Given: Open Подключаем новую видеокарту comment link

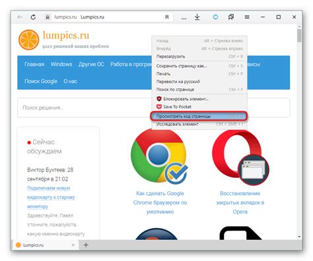Looking at the screenshot, I should coord(51,197).
